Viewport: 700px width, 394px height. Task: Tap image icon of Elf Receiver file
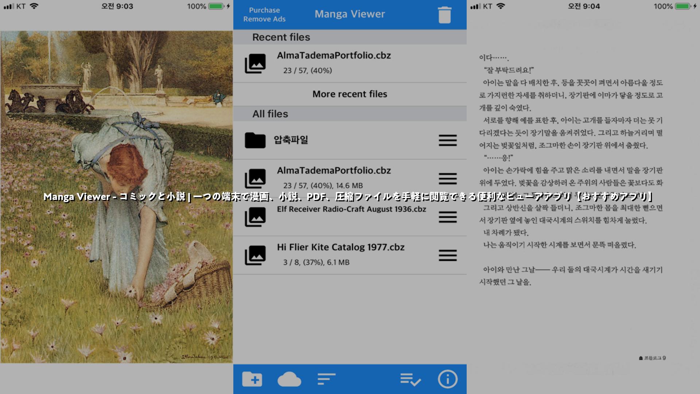[x=255, y=217]
